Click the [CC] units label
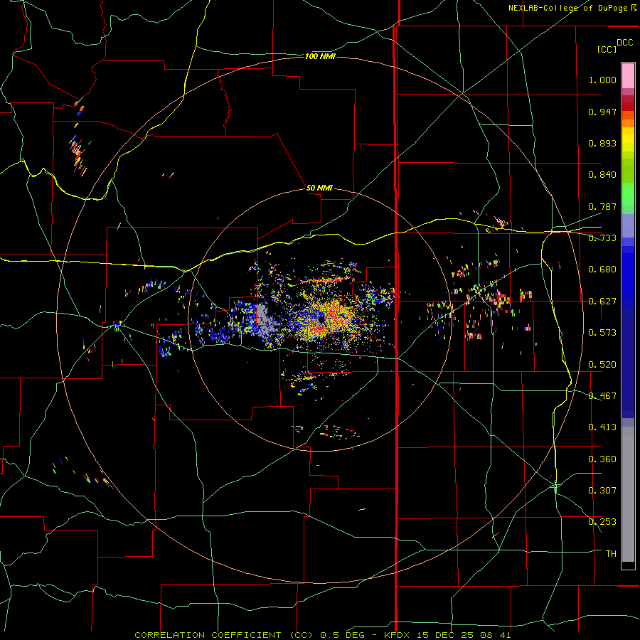640x640 pixels. coord(607,49)
